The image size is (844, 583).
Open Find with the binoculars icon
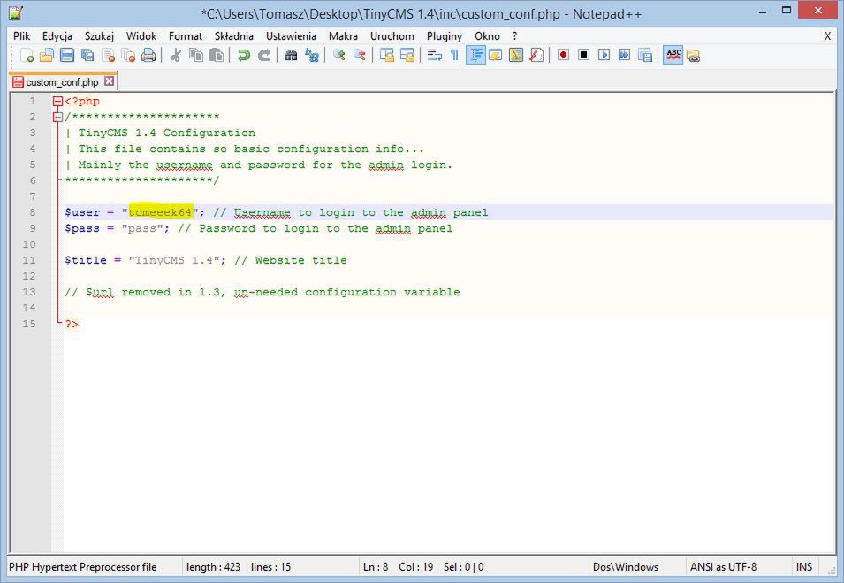291,55
